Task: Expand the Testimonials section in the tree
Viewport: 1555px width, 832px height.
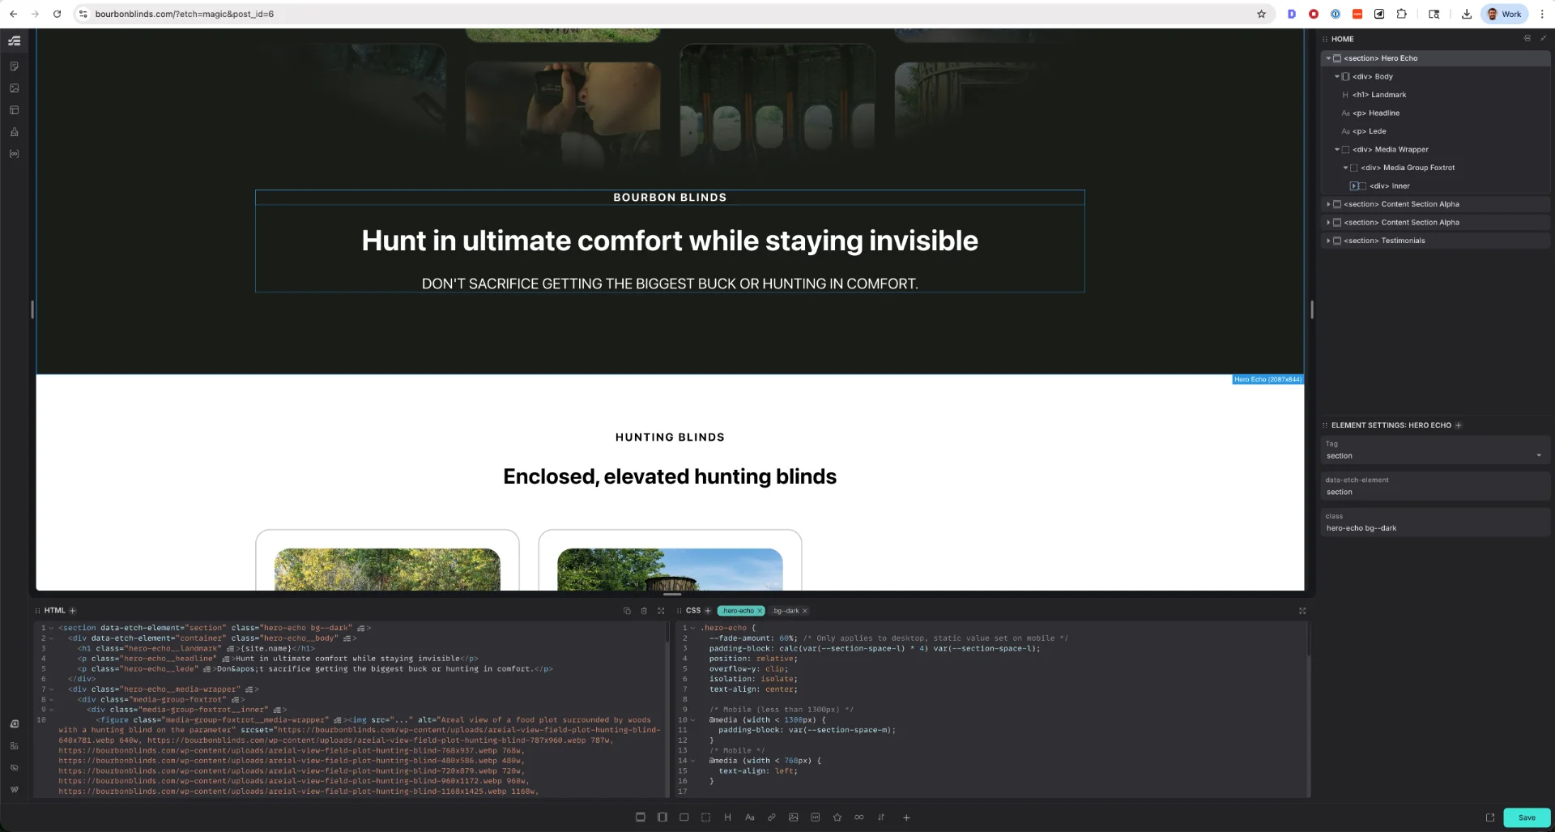Action: (x=1328, y=241)
